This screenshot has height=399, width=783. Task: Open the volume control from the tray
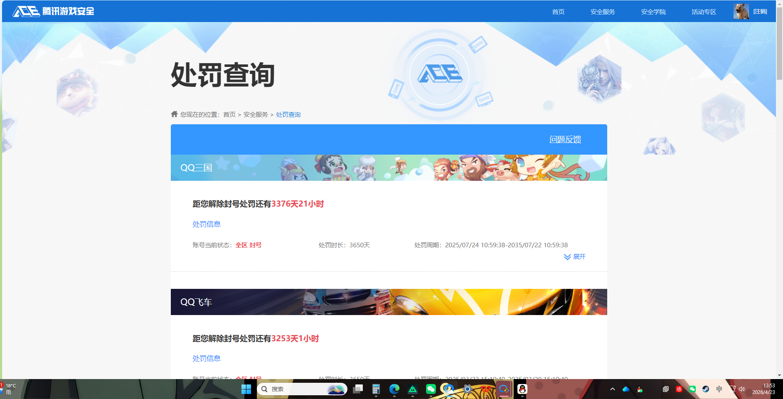(x=741, y=389)
